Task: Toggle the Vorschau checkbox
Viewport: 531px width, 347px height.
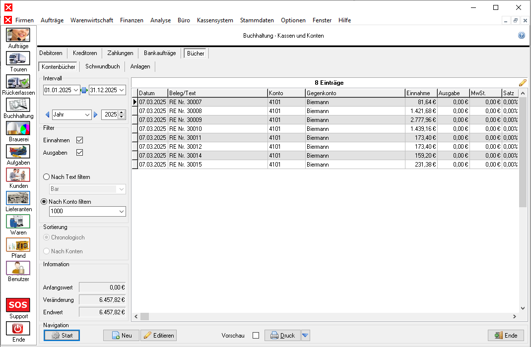Action: (256, 336)
